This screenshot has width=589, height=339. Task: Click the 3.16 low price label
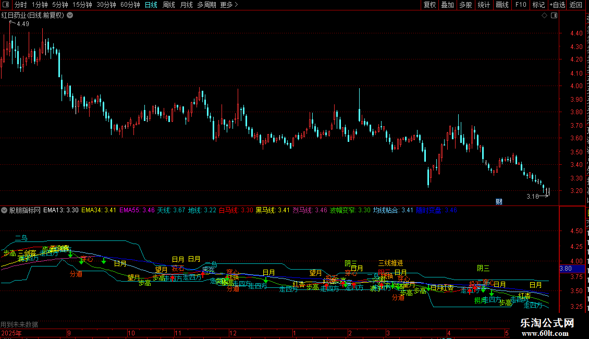[533, 197]
